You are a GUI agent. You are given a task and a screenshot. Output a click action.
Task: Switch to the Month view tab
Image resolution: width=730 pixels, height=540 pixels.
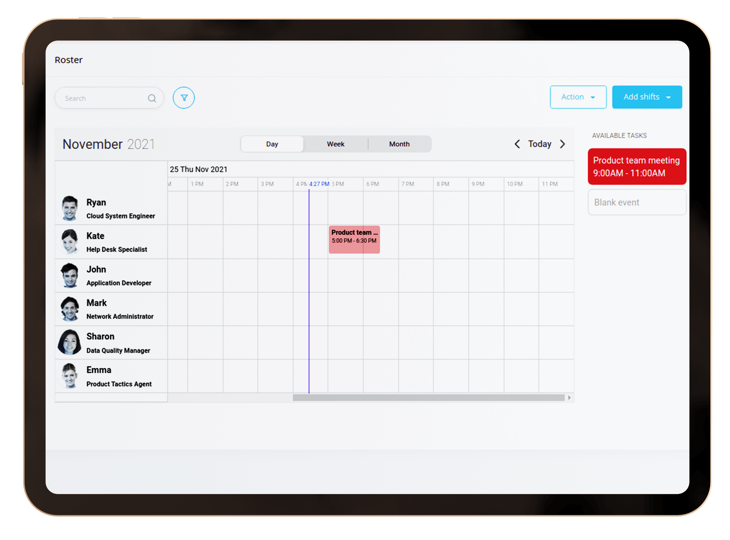pos(398,143)
